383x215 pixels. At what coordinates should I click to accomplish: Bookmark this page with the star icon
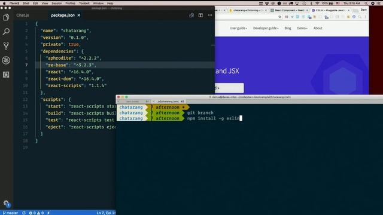280,17
